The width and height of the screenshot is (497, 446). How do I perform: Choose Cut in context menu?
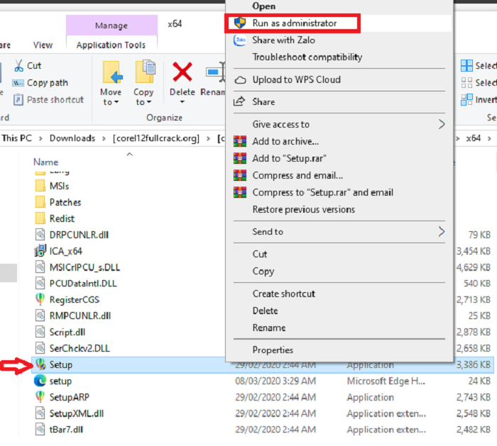click(x=260, y=254)
